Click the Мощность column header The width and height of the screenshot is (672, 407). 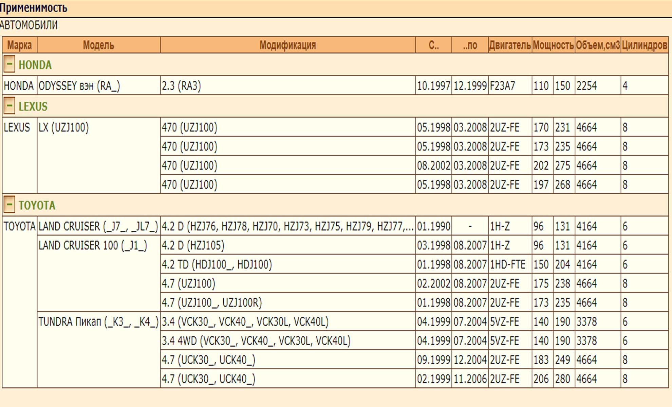tap(553, 45)
